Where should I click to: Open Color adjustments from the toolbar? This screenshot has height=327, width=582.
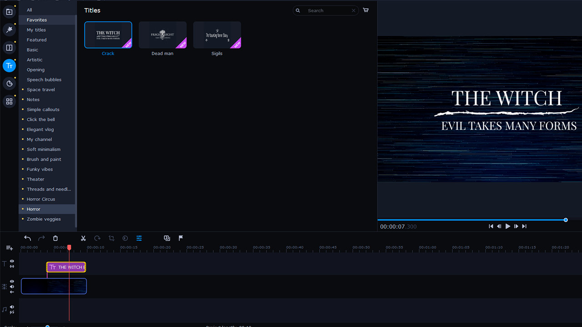[x=125, y=238]
